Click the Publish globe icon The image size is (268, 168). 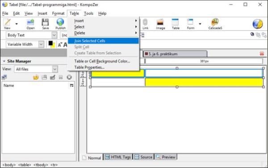pos(60,22)
